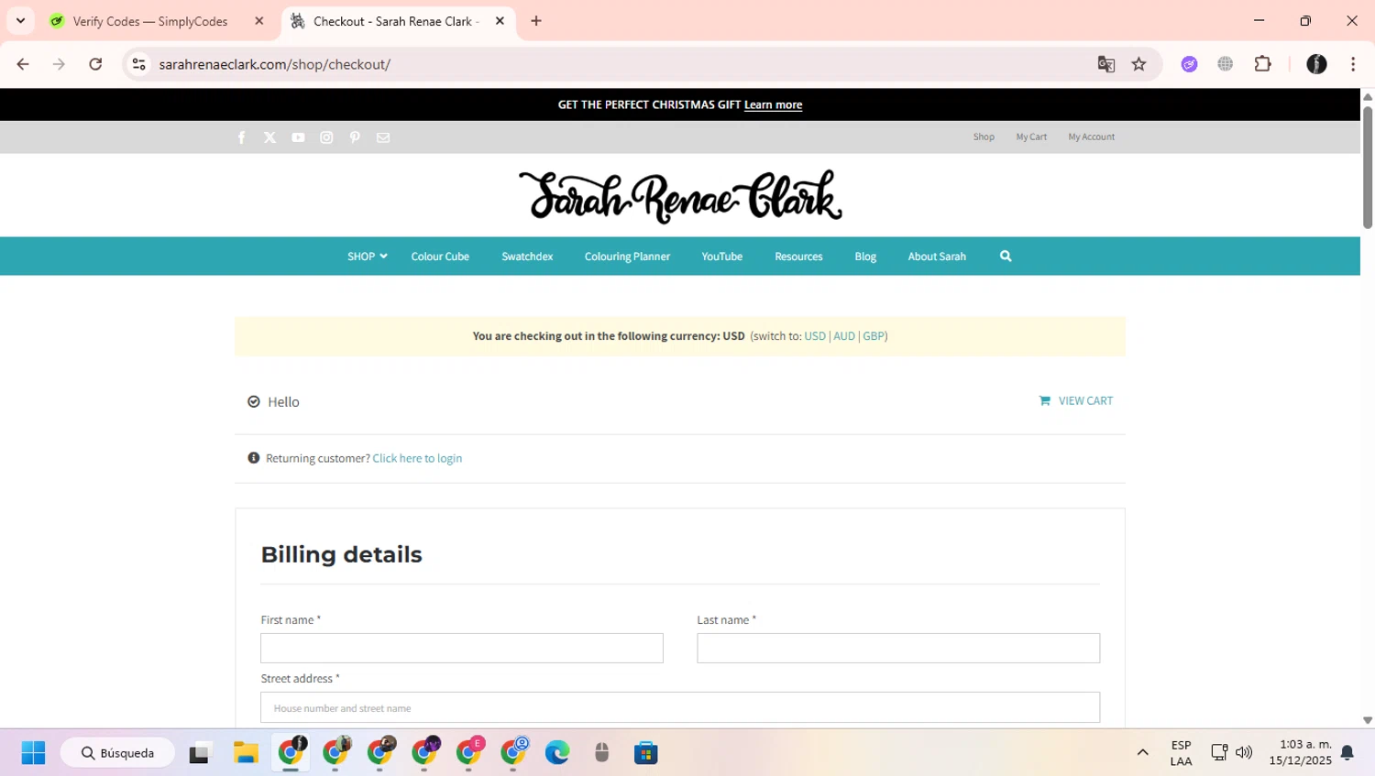Open the Chrome three-dot menu
Screen dimensions: 1375x776
click(x=1353, y=64)
